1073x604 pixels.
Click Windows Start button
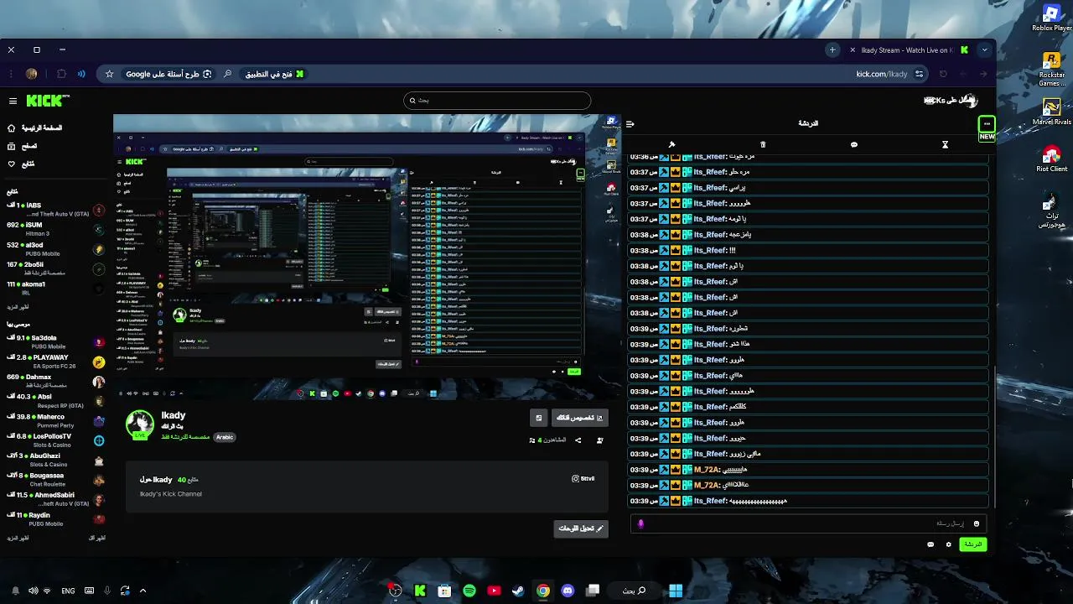(x=676, y=591)
